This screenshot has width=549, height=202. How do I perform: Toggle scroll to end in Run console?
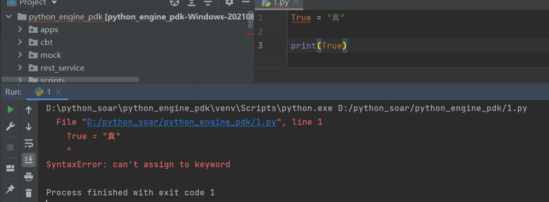click(29, 160)
